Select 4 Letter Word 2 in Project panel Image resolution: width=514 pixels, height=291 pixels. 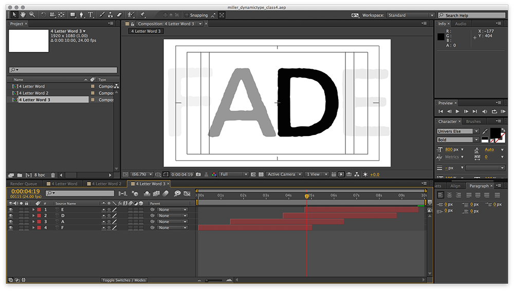(33, 93)
